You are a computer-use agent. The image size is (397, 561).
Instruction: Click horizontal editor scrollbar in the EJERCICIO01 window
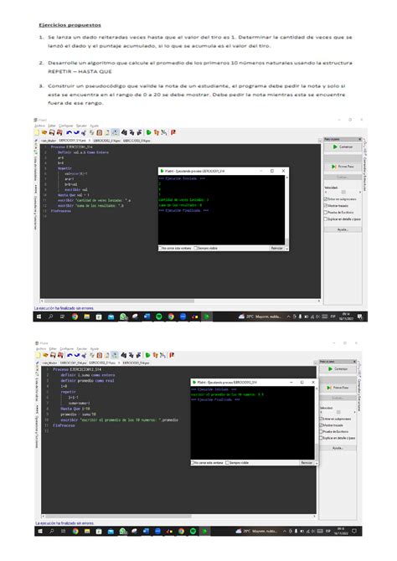coord(180,301)
